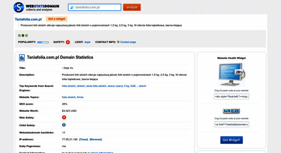This screenshot has width=281, height=153.
Task: Choose the Get a widget button
Action: point(57,19)
